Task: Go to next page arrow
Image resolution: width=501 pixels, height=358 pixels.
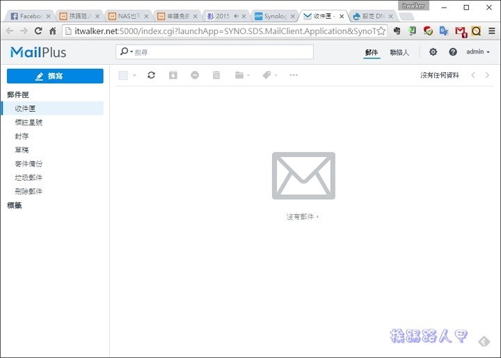Action: (x=487, y=75)
